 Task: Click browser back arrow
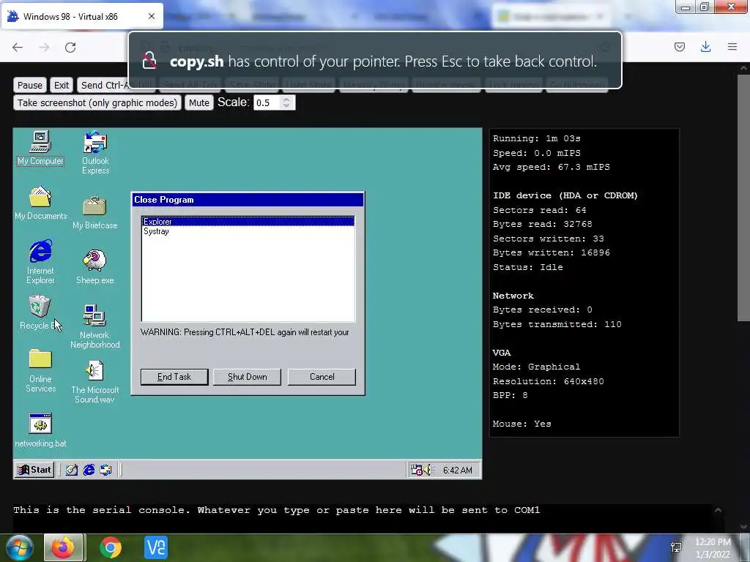click(18, 47)
